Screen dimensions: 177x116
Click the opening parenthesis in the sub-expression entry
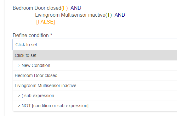click(22, 96)
